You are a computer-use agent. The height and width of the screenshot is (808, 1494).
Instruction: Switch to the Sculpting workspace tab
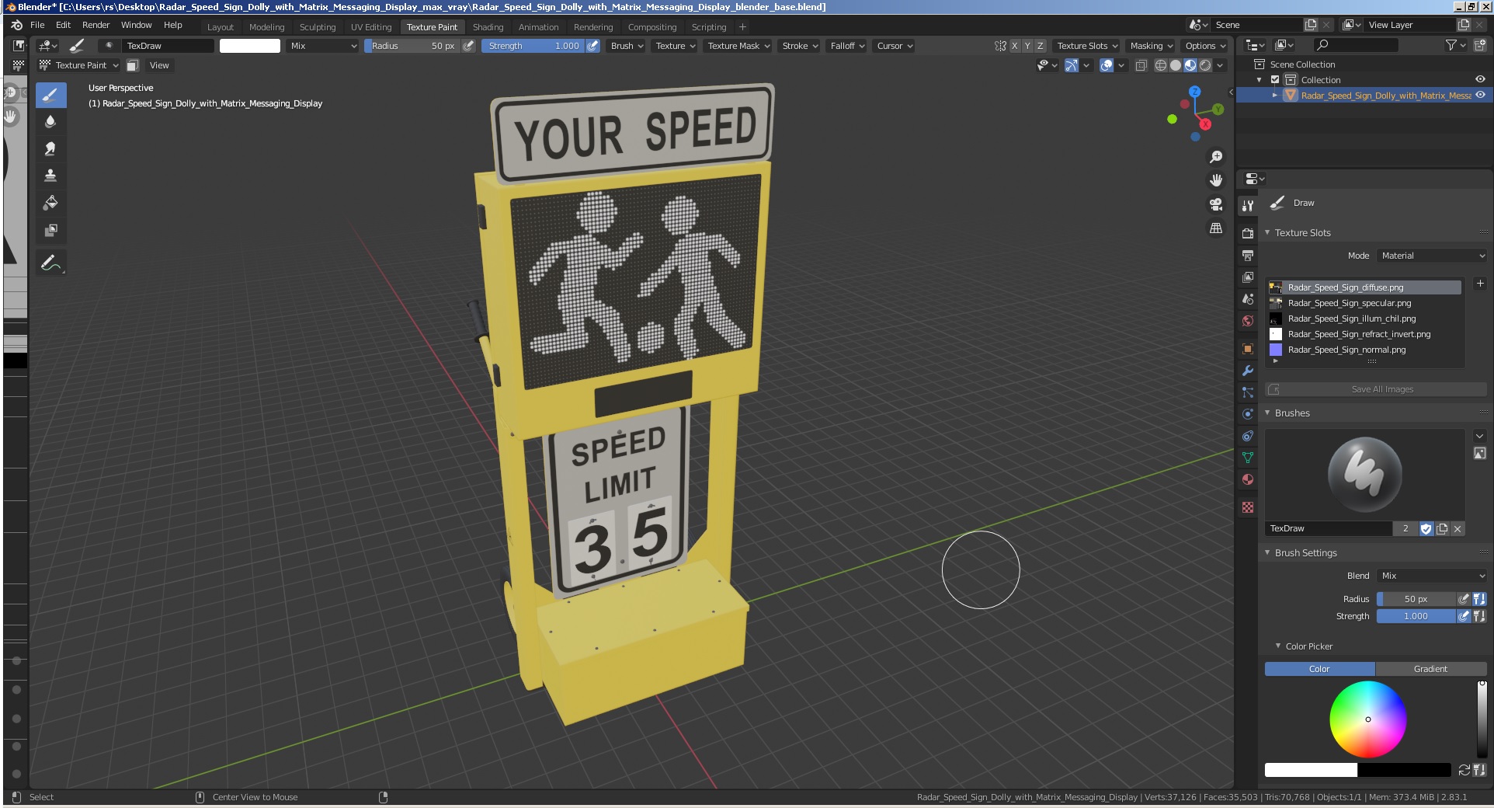[x=318, y=27]
